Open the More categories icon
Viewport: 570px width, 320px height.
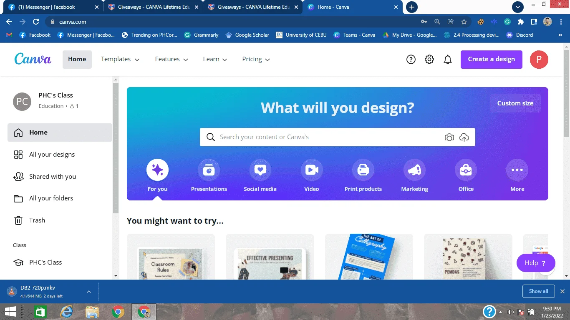point(517,170)
